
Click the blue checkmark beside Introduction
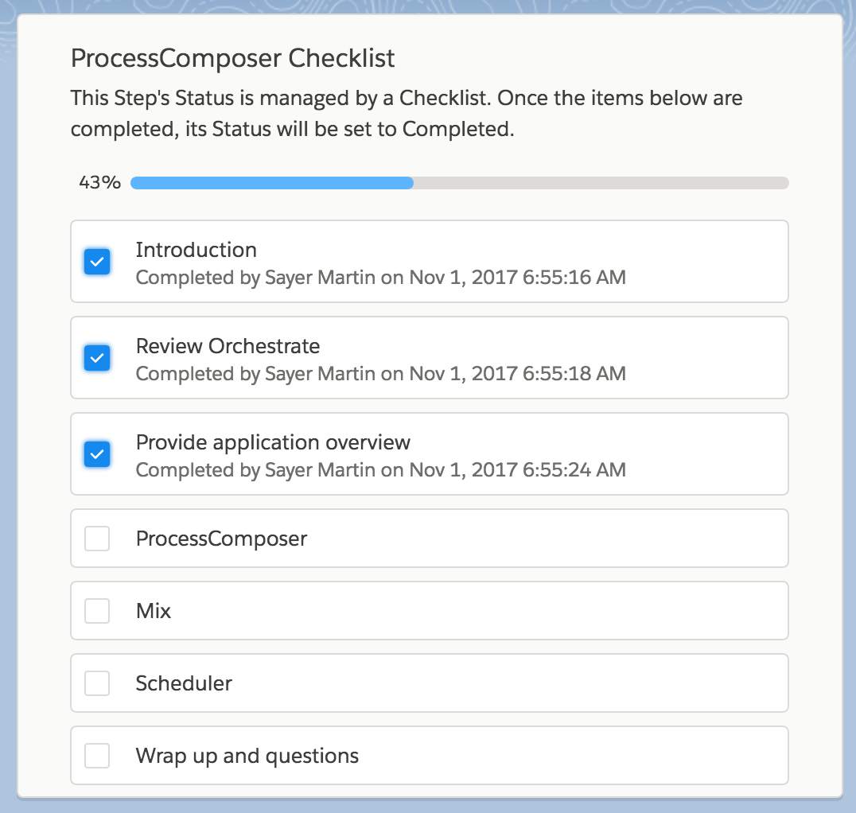coord(96,261)
